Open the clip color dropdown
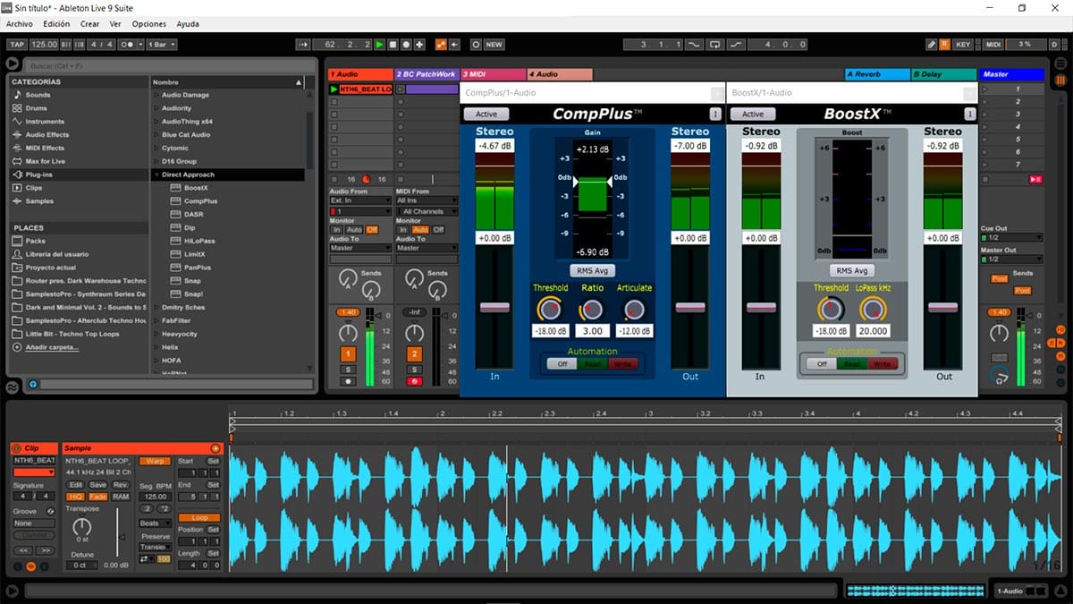This screenshot has width=1073, height=604. point(34,472)
